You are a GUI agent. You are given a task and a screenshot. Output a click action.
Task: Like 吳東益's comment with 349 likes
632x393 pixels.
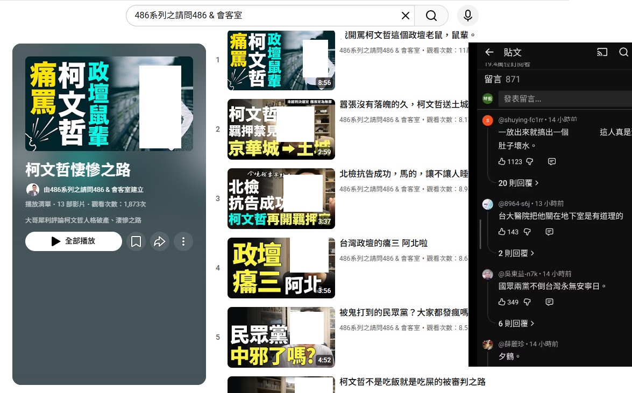502,302
